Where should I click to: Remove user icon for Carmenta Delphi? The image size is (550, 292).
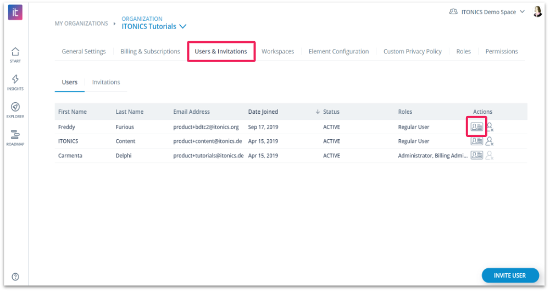(490, 156)
